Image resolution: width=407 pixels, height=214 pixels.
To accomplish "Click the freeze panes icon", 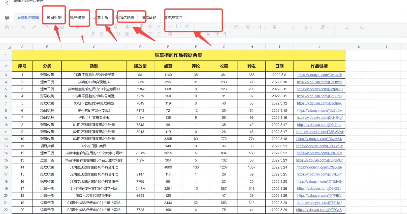I will (x=236, y=27).
